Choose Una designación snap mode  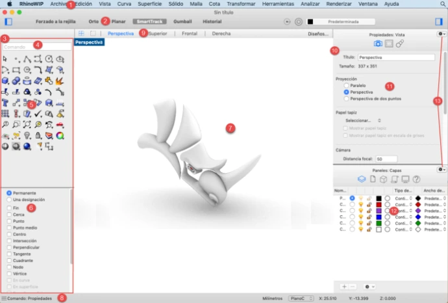9,200
